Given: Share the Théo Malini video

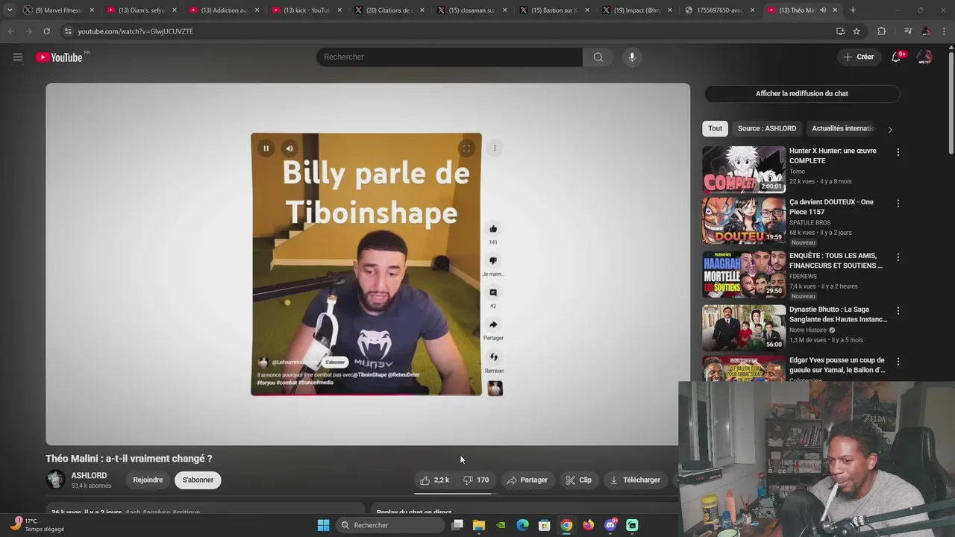Looking at the screenshot, I should click(x=527, y=480).
